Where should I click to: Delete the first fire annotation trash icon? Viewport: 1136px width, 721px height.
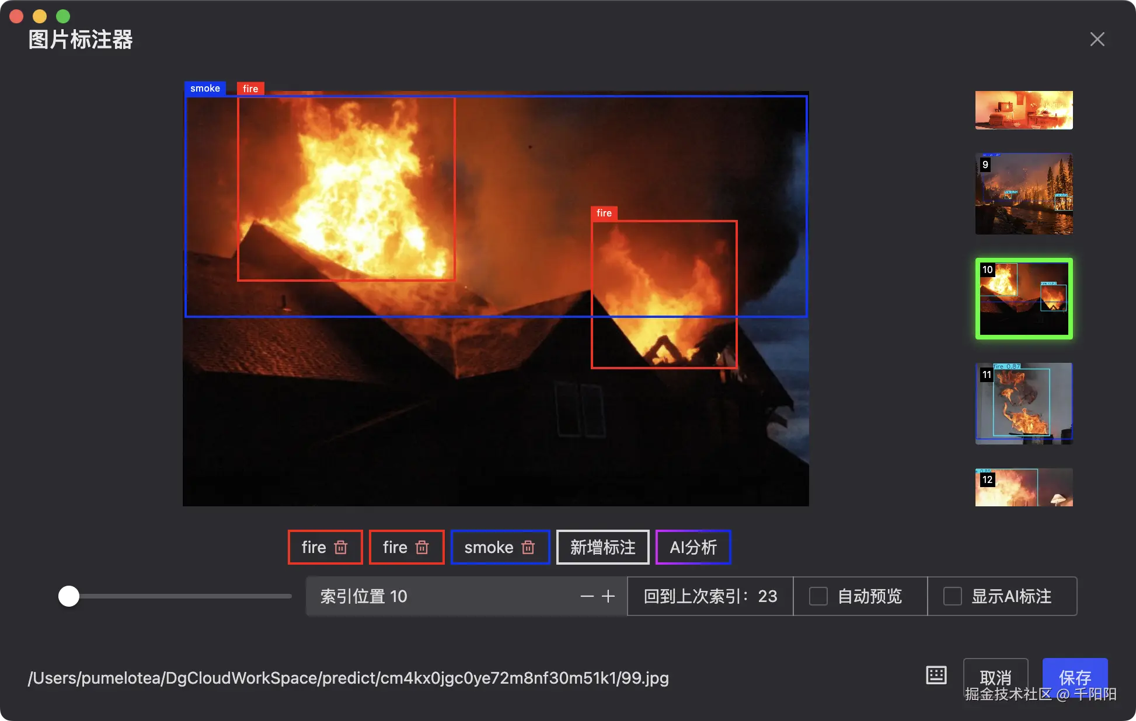coord(341,547)
